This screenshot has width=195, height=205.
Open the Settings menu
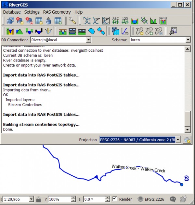coord(32,12)
